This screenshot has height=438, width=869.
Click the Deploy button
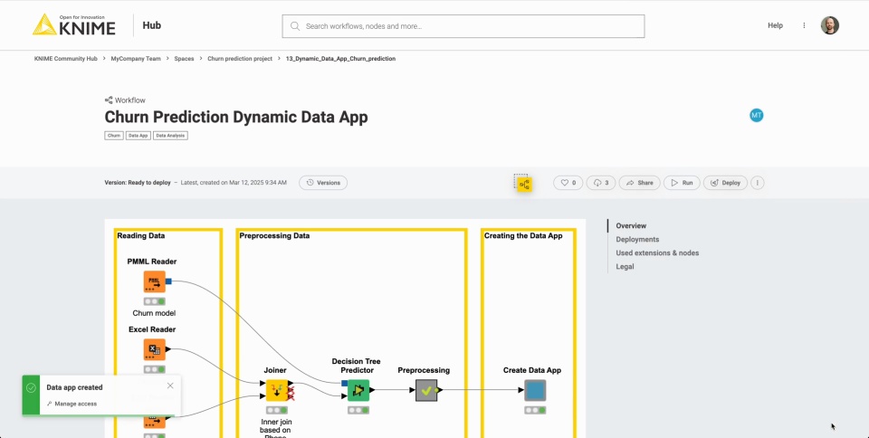[x=725, y=183]
